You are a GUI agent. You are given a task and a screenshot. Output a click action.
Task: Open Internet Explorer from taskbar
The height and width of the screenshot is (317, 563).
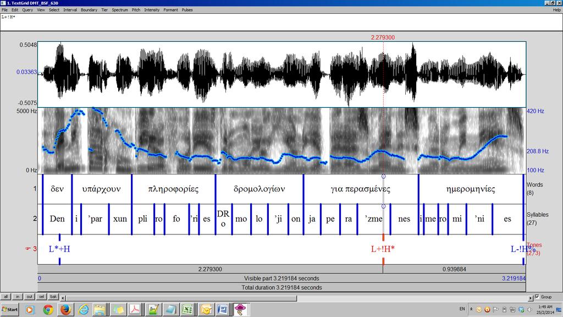(x=84, y=309)
